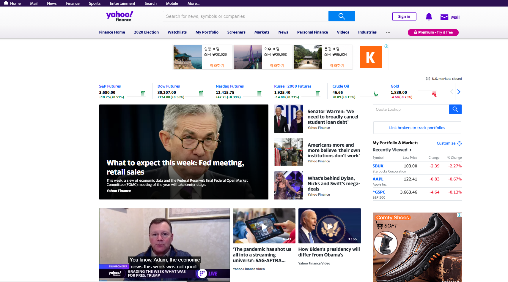Open the Search link in the top bar
The image size is (508, 282).
[x=151, y=3]
